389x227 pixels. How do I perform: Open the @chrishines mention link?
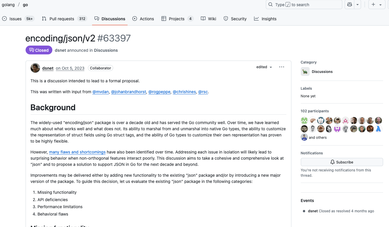184,92
